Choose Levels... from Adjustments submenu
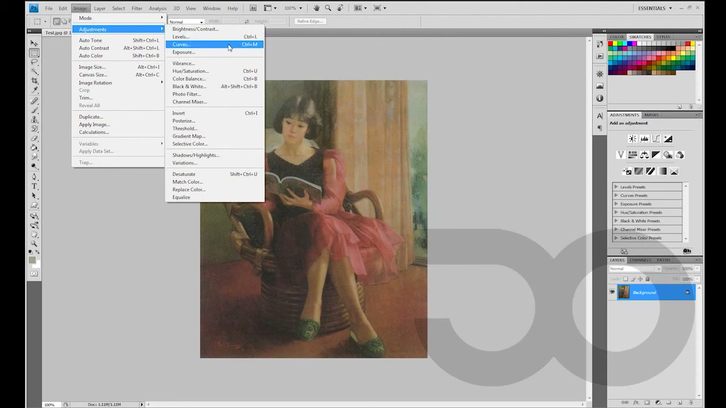 tap(214, 37)
